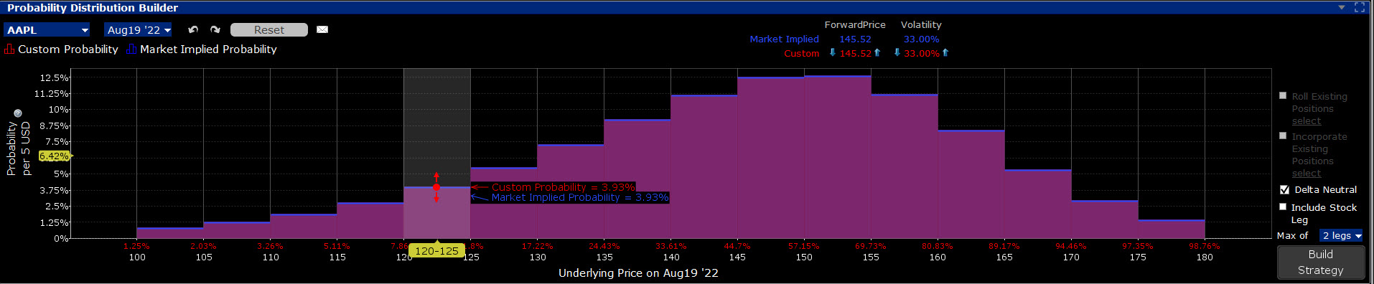Click the red Custom Probability legend icon
Screen dimensions: 1374x284
[9, 49]
